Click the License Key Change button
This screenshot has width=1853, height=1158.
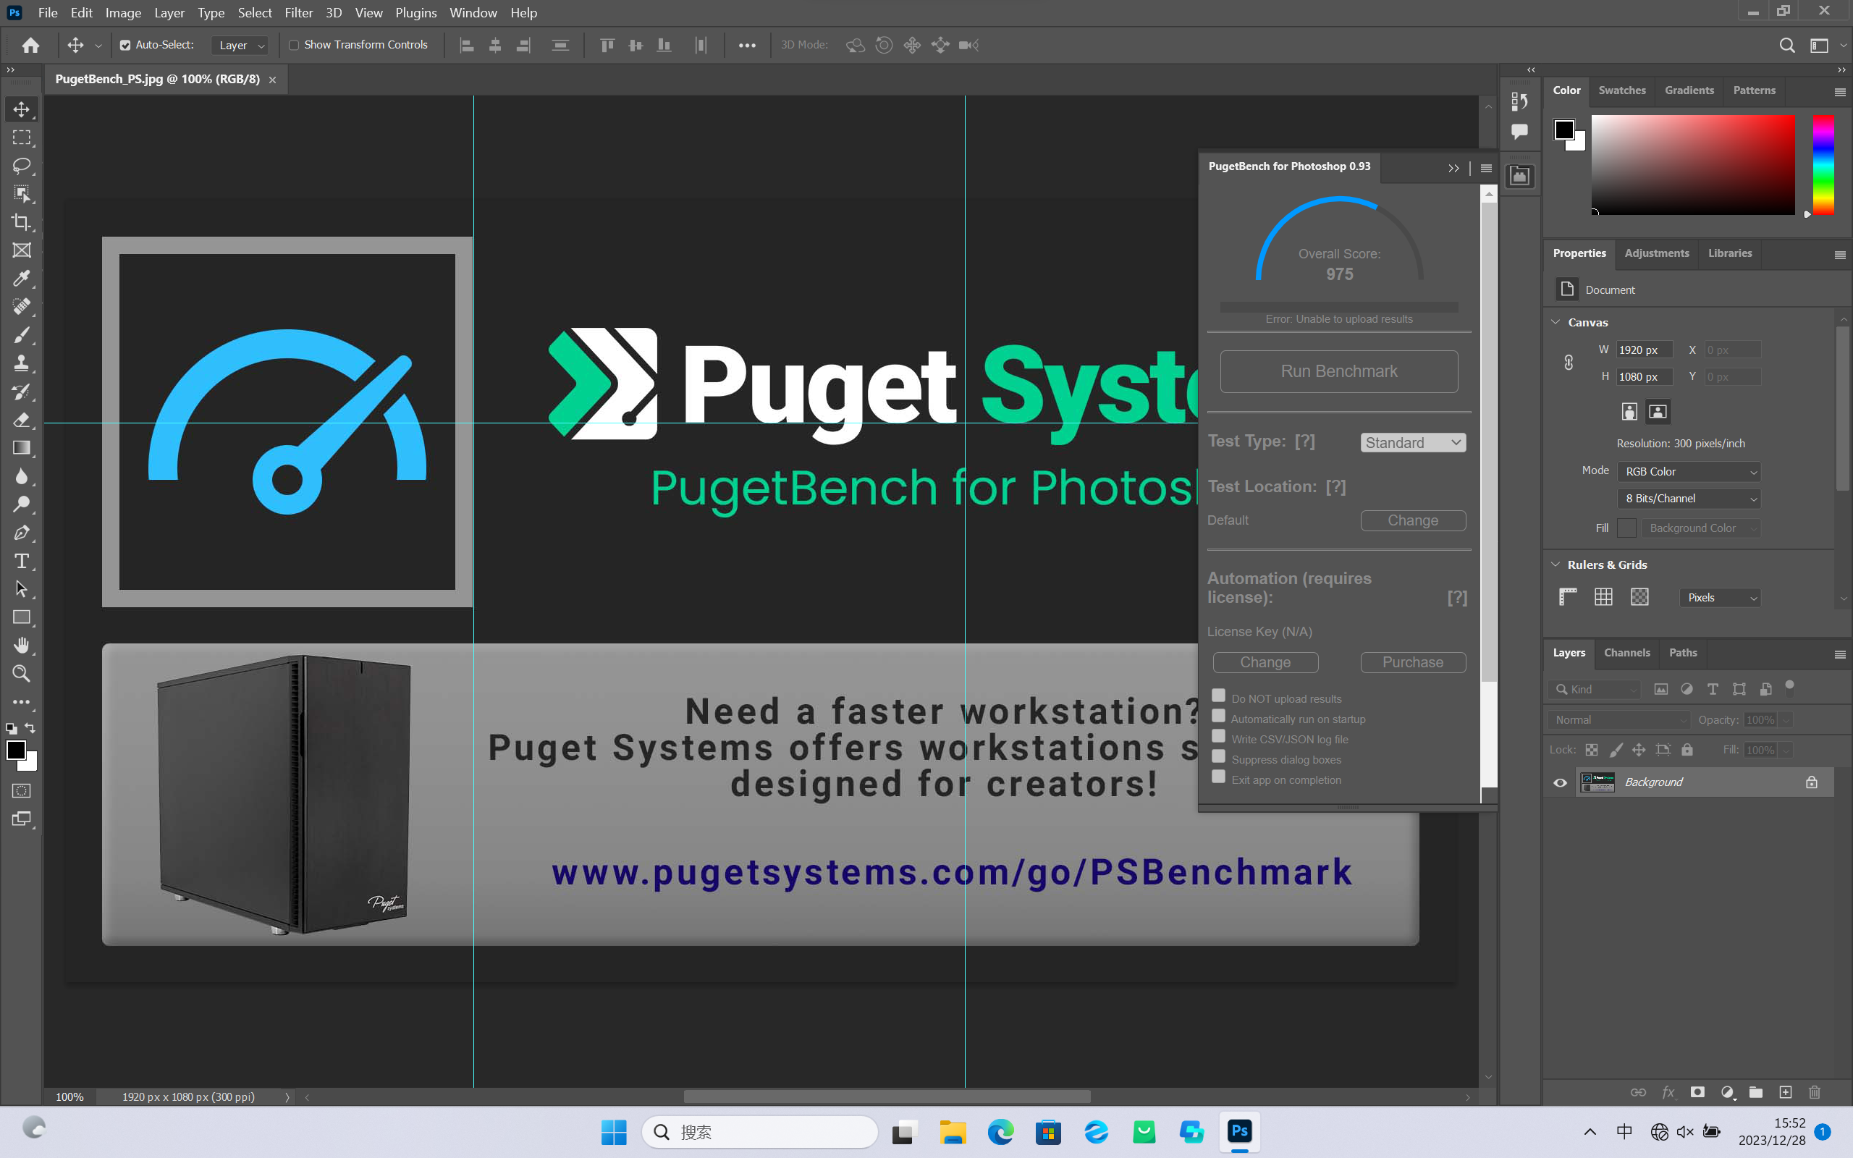[x=1265, y=662]
